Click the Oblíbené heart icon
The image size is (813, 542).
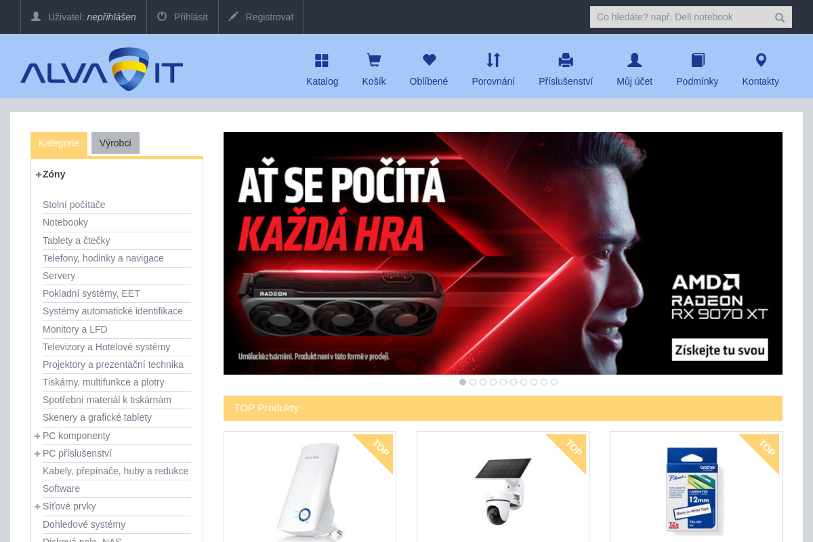(x=429, y=60)
